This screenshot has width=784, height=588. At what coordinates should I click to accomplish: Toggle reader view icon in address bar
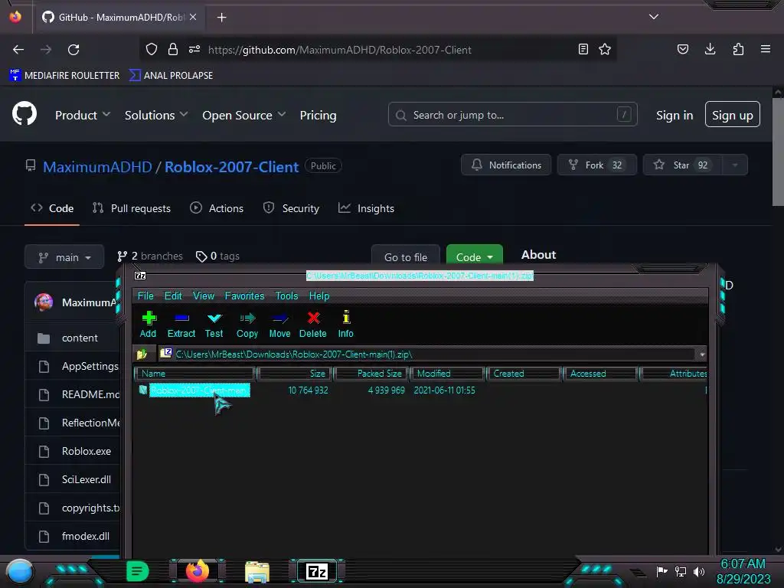click(x=583, y=49)
